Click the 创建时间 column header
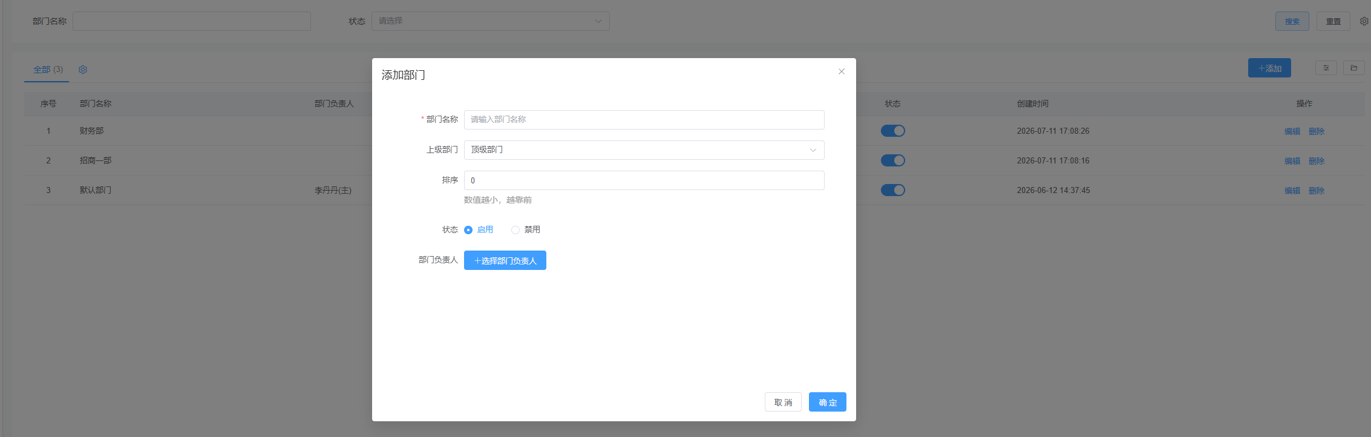Image resolution: width=1371 pixels, height=437 pixels. [x=1033, y=103]
